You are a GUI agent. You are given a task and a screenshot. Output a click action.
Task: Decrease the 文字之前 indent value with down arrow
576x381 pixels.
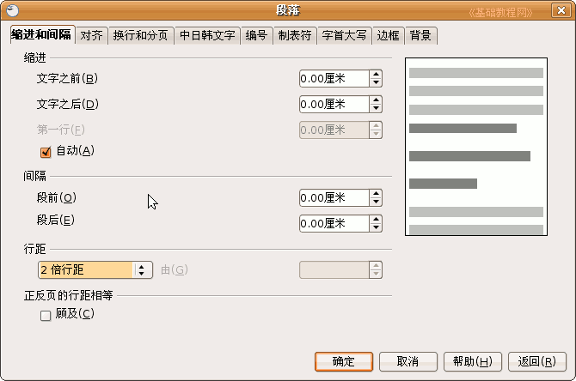[x=376, y=83]
